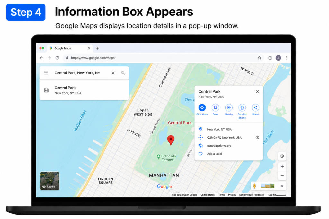Go back with browser back arrow
The width and height of the screenshot is (329, 219).
tap(41, 58)
